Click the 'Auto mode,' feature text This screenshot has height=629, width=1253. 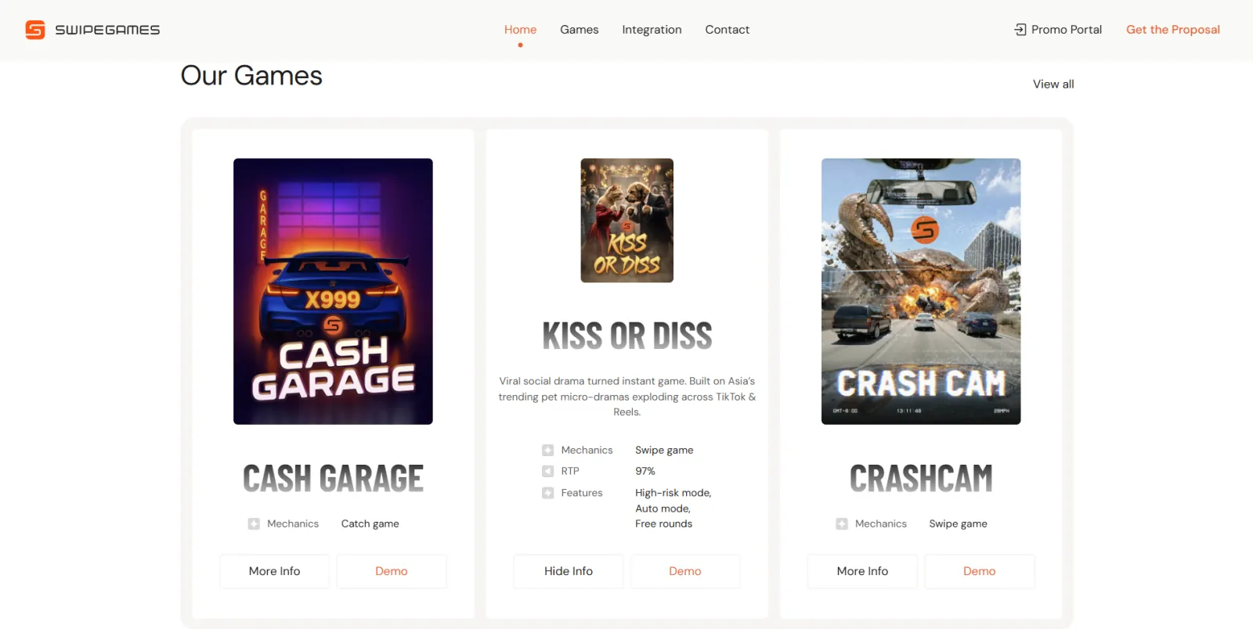tap(663, 509)
